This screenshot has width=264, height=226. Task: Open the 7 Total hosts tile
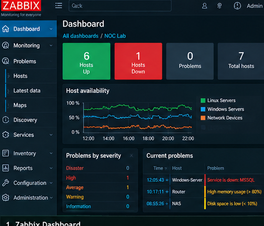pos(241,61)
